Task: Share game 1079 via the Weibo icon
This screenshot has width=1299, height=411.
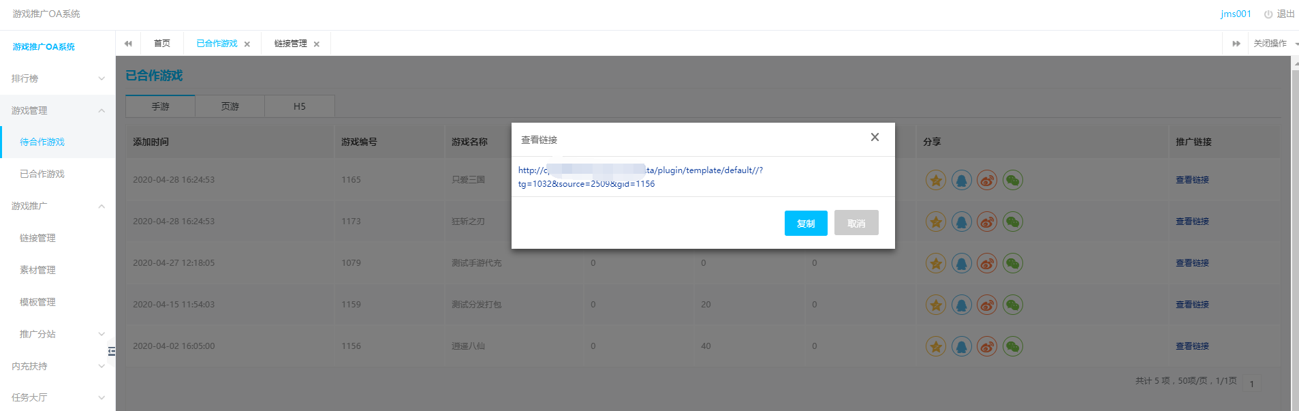Action: (x=987, y=264)
